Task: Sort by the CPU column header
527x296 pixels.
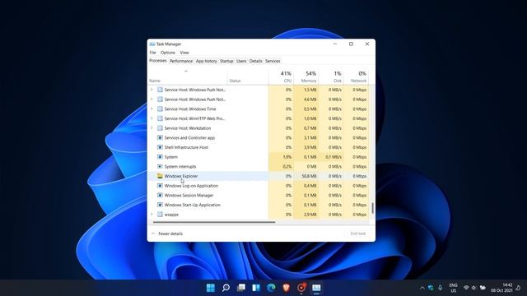Action: pos(281,76)
